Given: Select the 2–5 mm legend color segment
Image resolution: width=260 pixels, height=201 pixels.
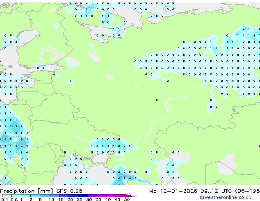Looking at the screenshot, I should (35, 196).
